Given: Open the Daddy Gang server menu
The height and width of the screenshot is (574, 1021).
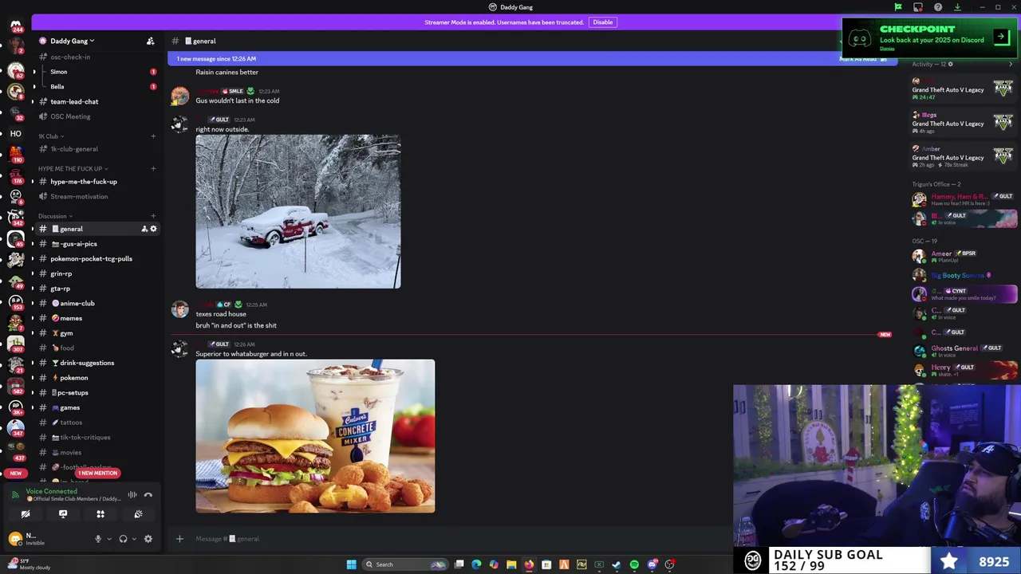Looking at the screenshot, I should 73,41.
